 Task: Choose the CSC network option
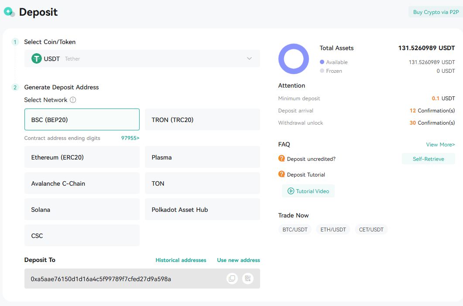coord(82,235)
